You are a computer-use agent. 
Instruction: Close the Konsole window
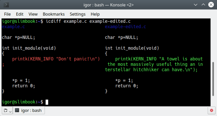pos(211,5)
